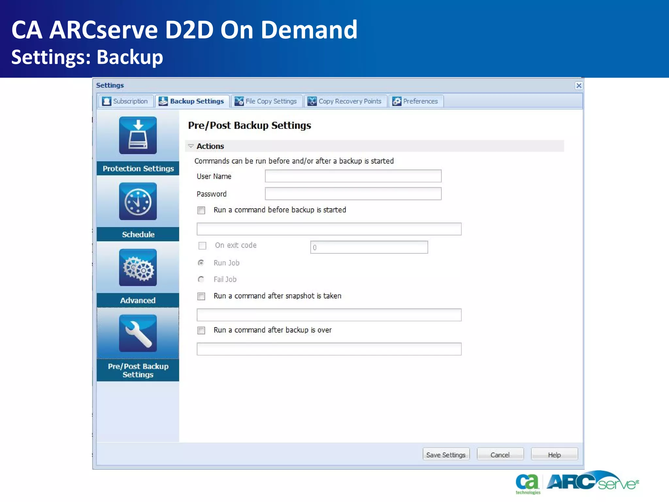Click the Preferences tab icon
669x502 pixels.
(x=397, y=101)
